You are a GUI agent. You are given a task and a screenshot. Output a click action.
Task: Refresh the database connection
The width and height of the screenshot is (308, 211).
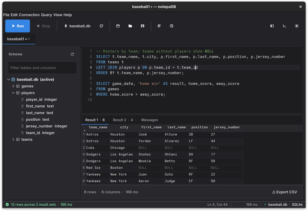pos(101,26)
